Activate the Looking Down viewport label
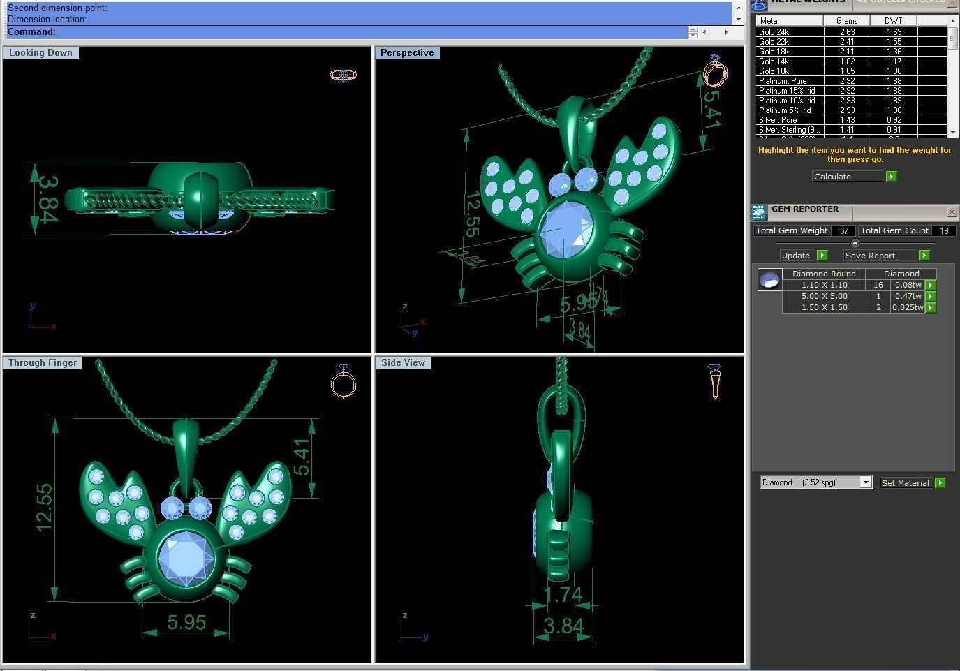 click(x=40, y=53)
